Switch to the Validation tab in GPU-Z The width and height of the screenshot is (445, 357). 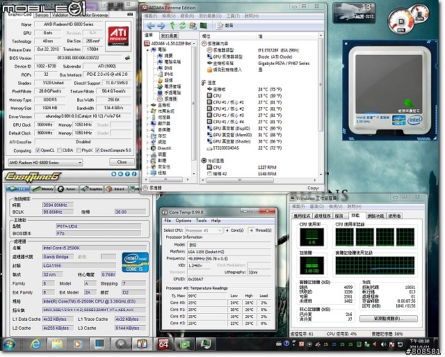click(x=60, y=15)
